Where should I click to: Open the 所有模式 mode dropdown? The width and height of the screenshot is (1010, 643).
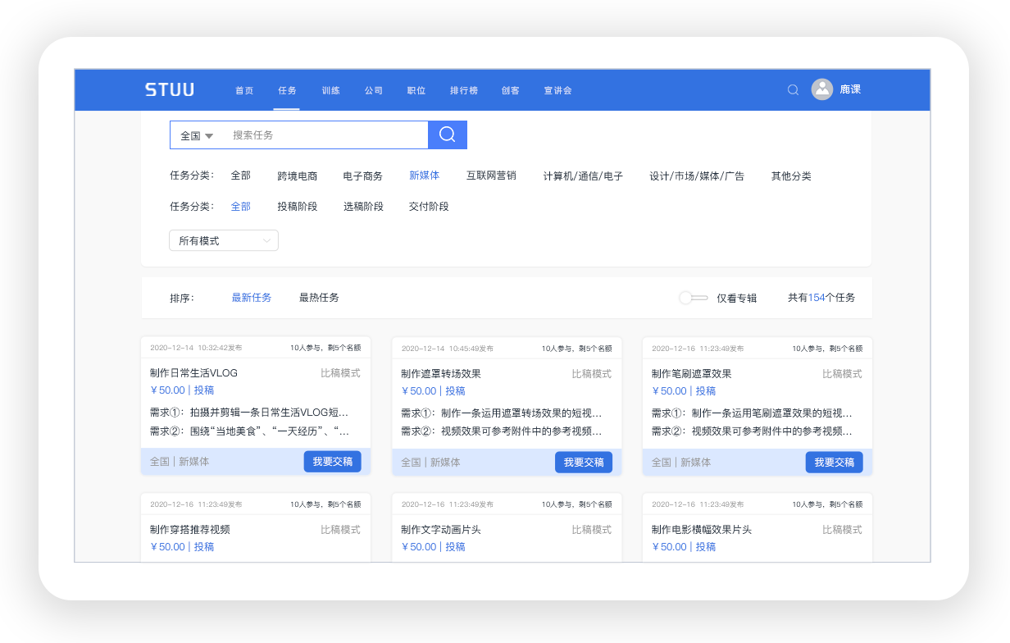pos(224,241)
